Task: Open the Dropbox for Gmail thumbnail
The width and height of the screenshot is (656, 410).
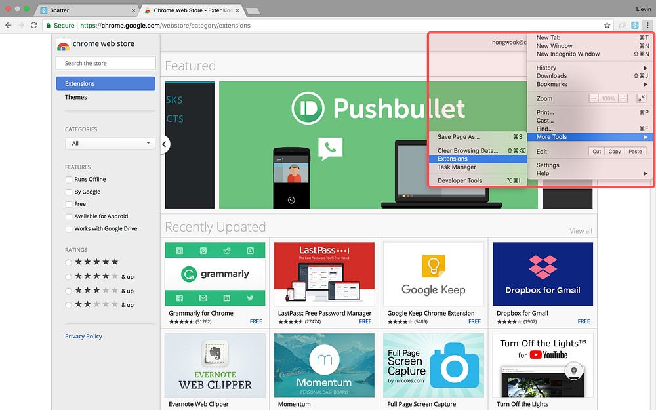Action: pyautogui.click(x=543, y=274)
